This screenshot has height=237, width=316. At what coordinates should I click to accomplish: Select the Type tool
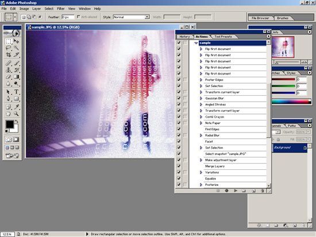(16, 92)
